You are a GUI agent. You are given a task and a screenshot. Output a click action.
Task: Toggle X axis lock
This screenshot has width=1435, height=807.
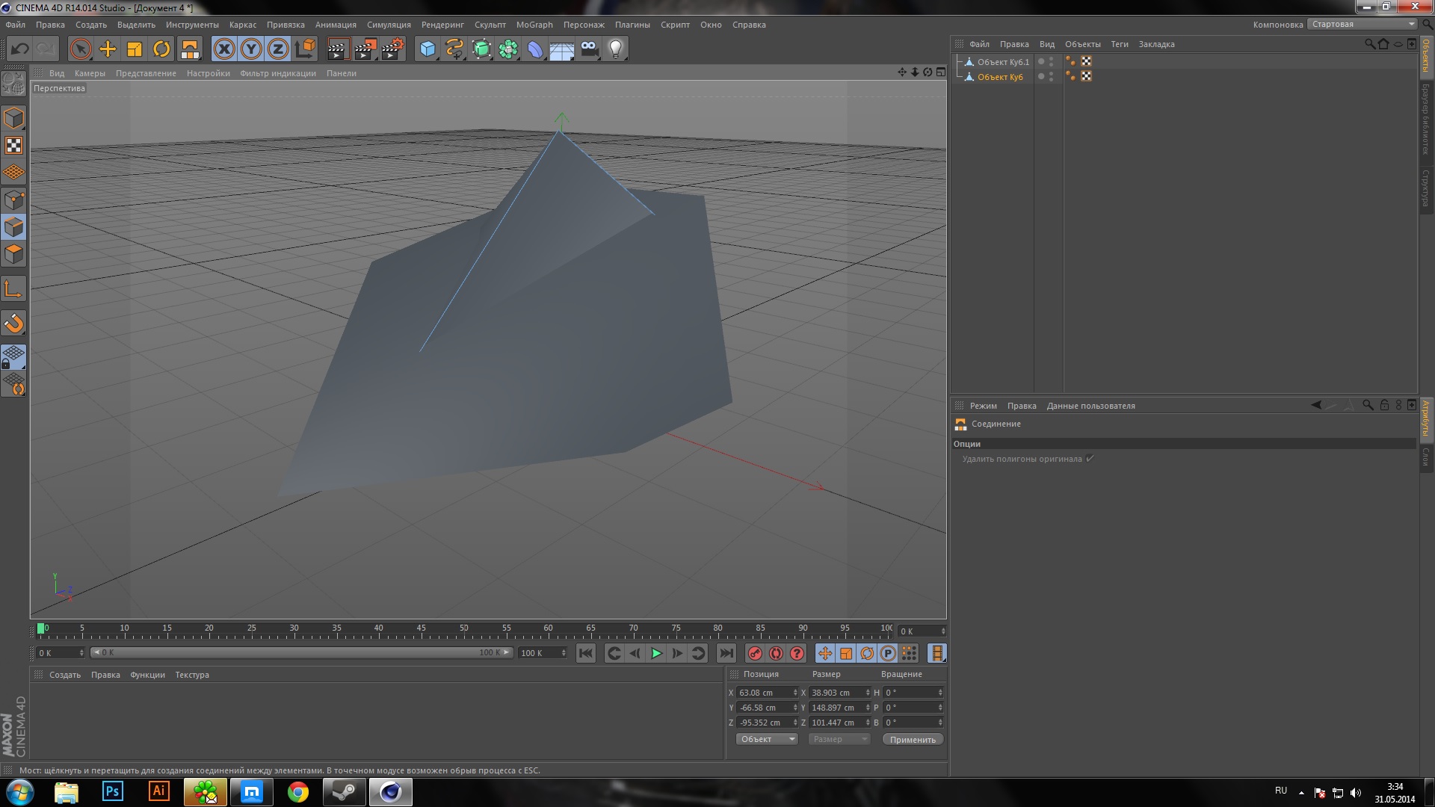point(223,49)
